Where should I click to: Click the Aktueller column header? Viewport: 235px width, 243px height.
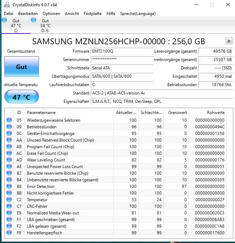(x=126, y=113)
